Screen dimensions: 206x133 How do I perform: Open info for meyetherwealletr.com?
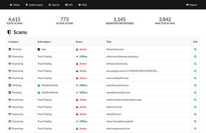coord(195,93)
